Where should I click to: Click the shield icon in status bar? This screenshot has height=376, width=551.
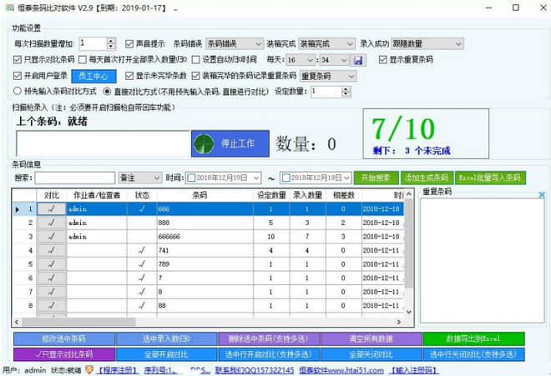point(89,369)
